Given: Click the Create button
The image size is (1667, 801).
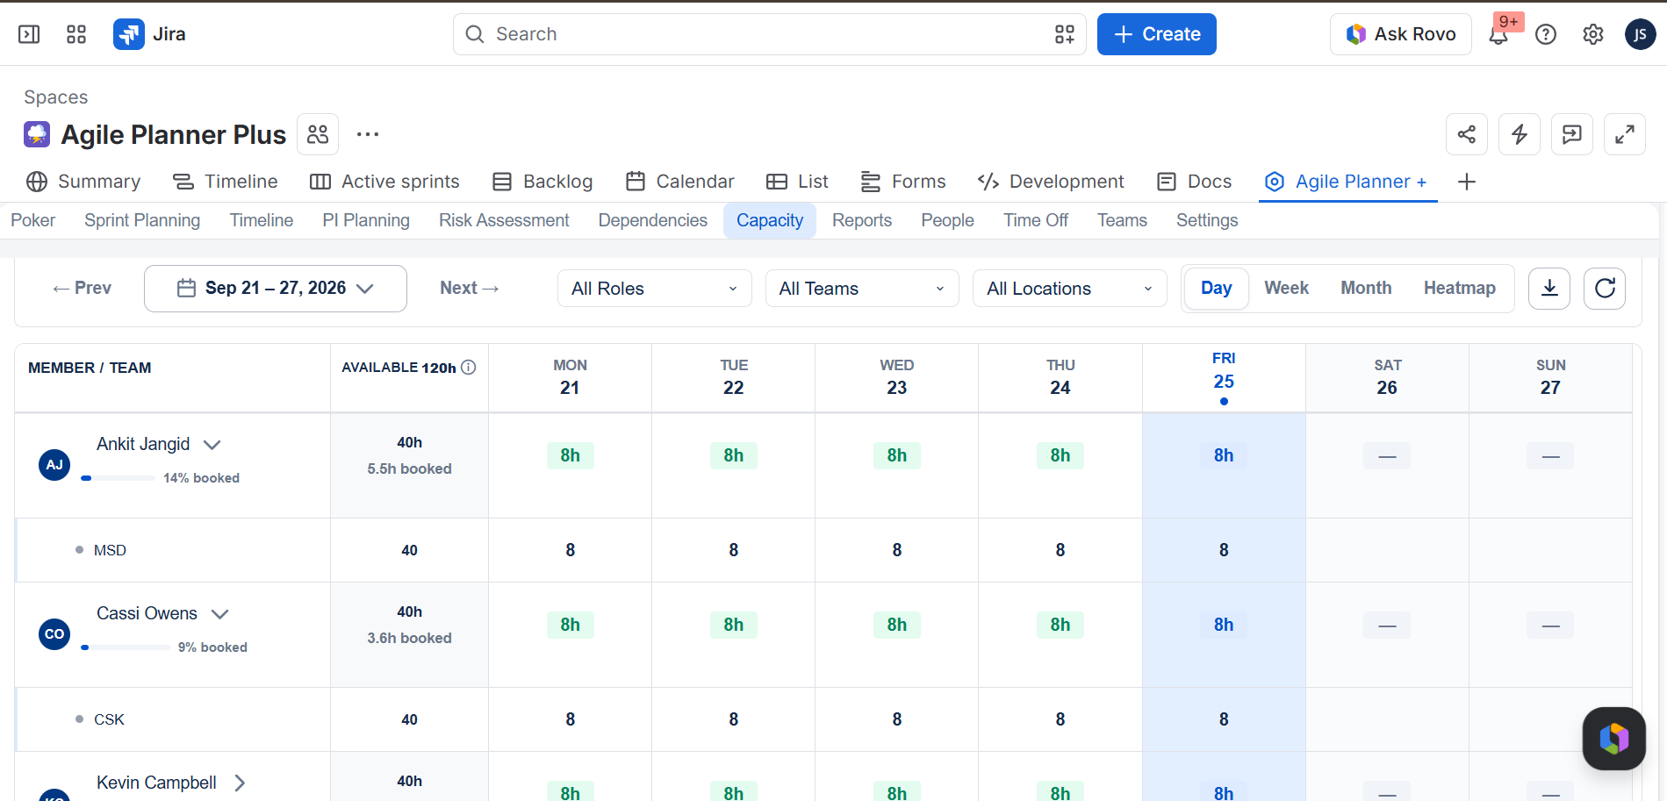Looking at the screenshot, I should coord(1156,34).
